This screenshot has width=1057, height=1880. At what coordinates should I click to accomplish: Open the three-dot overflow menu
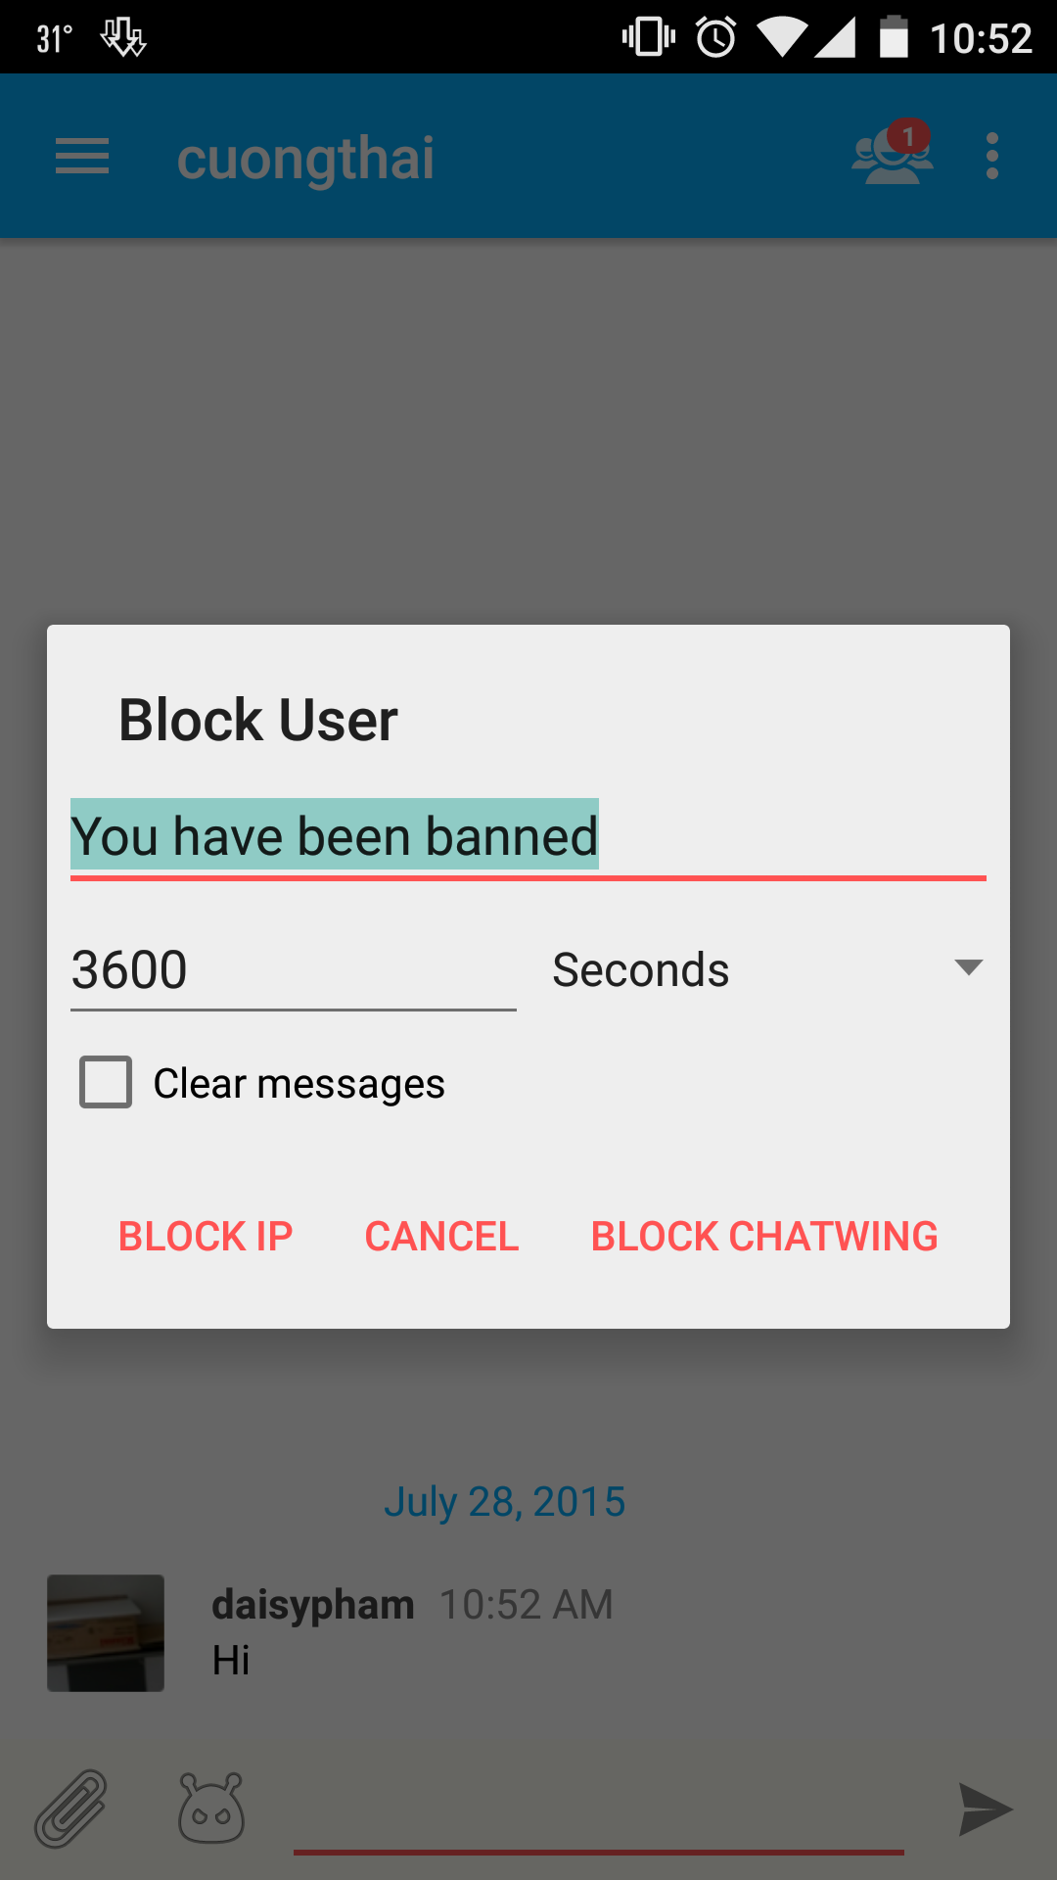coord(992,157)
